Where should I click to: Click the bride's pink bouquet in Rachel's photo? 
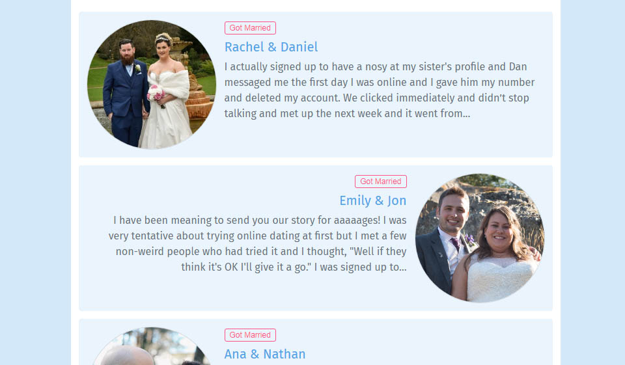click(x=156, y=95)
